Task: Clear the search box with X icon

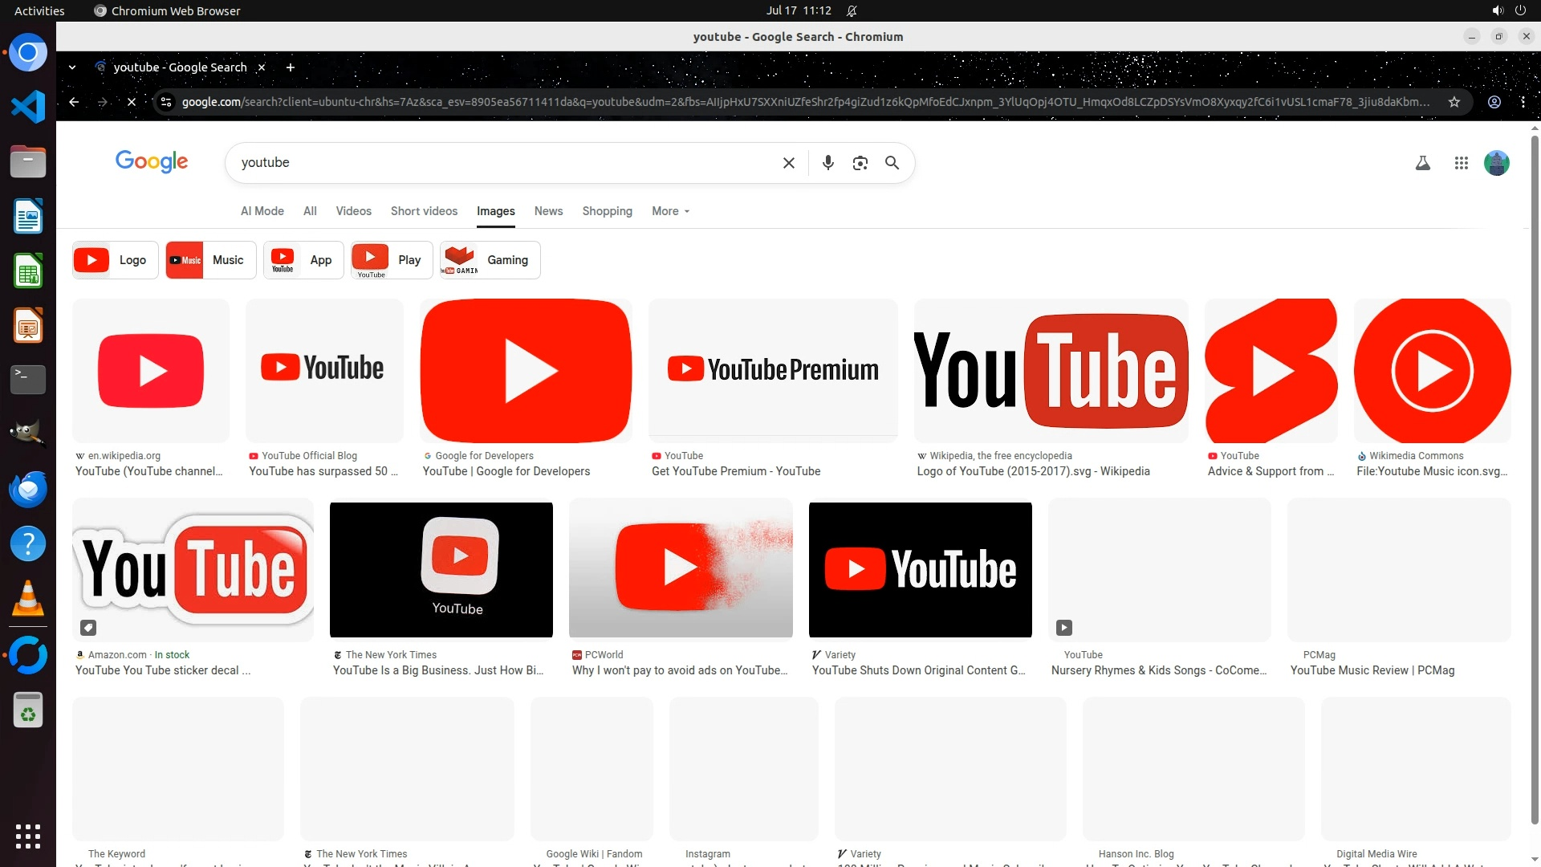Action: click(x=788, y=163)
